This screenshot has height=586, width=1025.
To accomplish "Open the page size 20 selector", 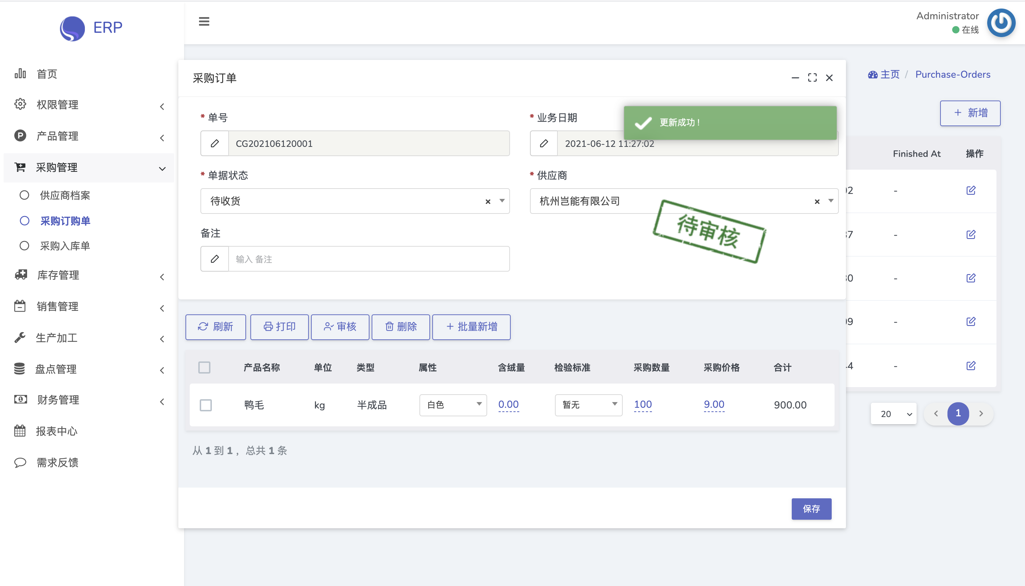I will pos(894,414).
